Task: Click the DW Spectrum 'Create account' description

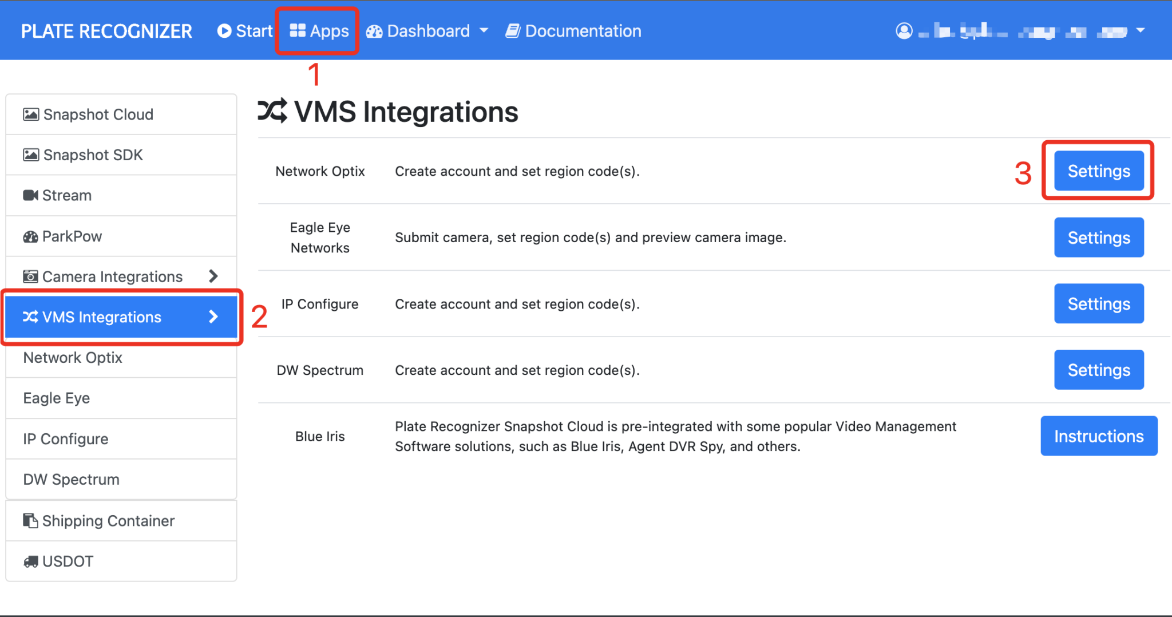Action: pos(517,370)
